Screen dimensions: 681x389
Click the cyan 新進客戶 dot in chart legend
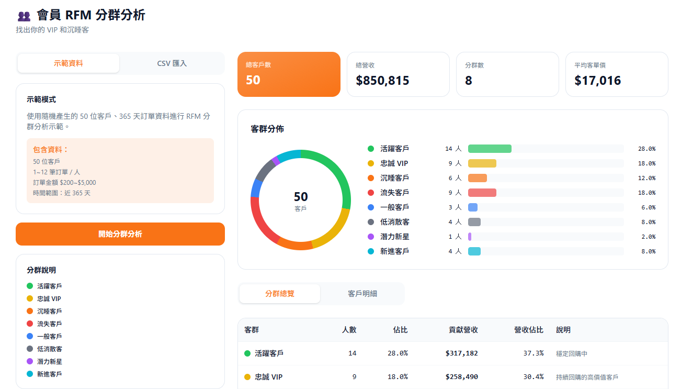(x=371, y=251)
